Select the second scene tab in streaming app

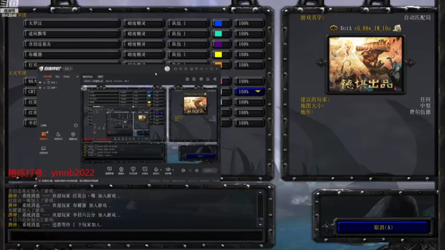pos(58,77)
